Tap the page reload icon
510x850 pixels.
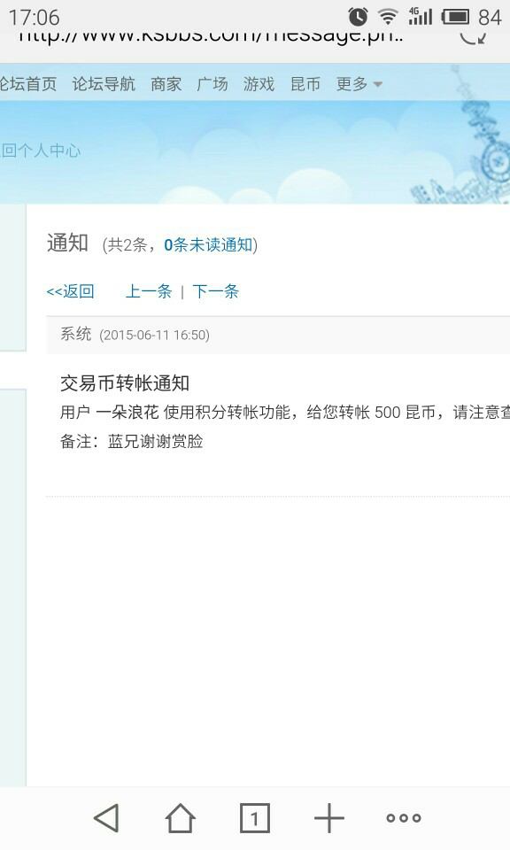[473, 37]
